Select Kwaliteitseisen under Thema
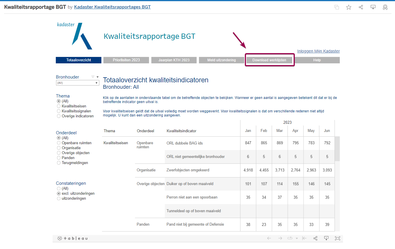Screen dimensions: 395x249 tap(59, 106)
